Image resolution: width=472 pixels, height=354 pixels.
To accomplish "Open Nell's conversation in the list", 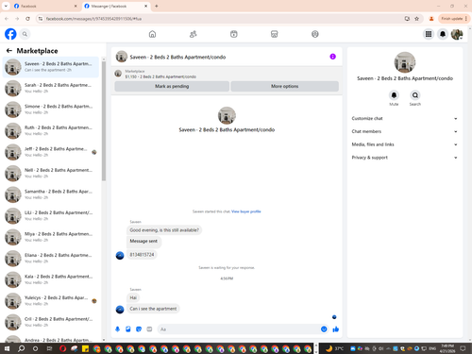I will pos(51,173).
